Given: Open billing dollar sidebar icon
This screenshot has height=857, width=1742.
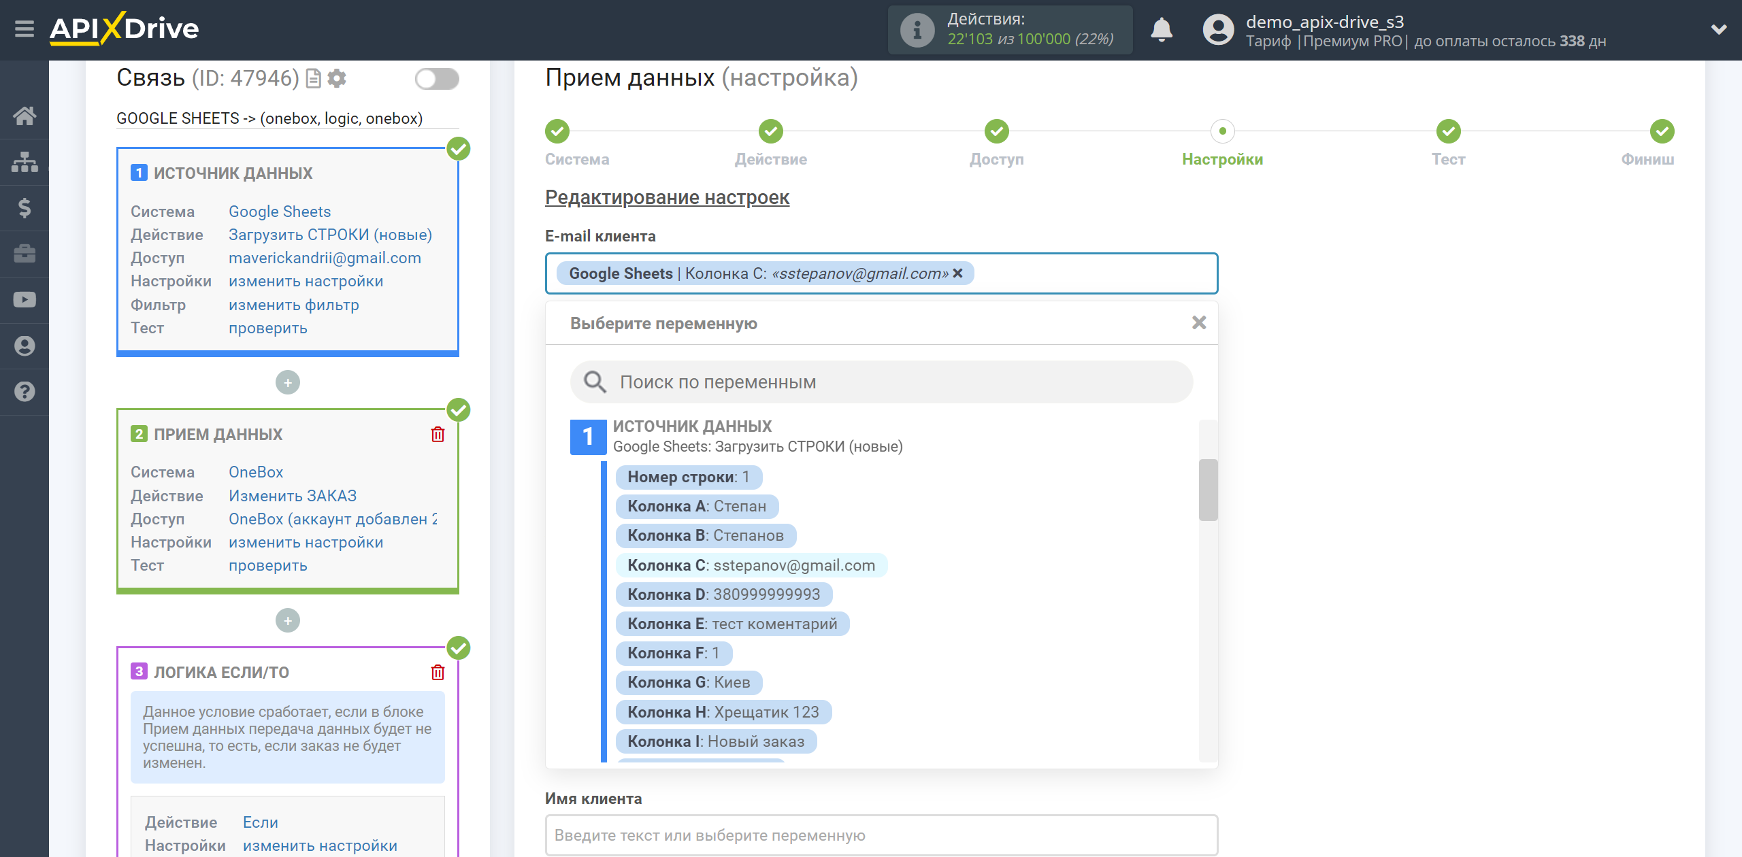Looking at the screenshot, I should coord(24,207).
